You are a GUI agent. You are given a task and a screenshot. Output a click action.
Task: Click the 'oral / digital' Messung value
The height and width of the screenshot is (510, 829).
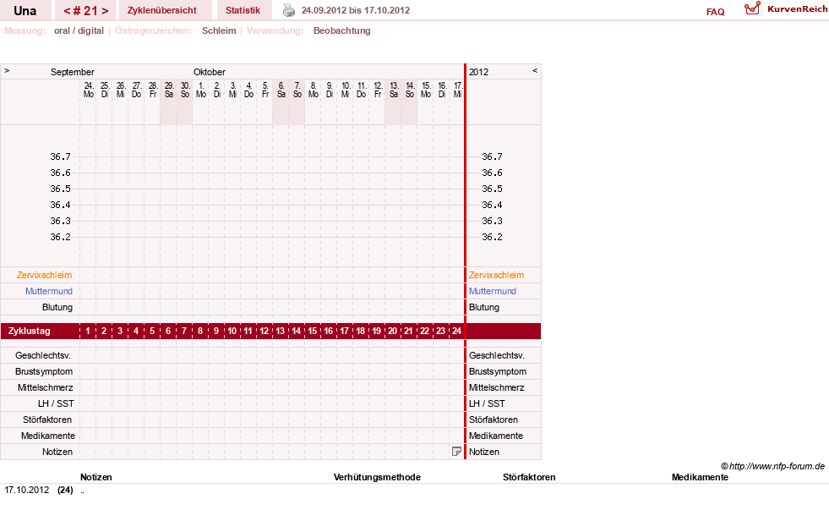tap(79, 30)
